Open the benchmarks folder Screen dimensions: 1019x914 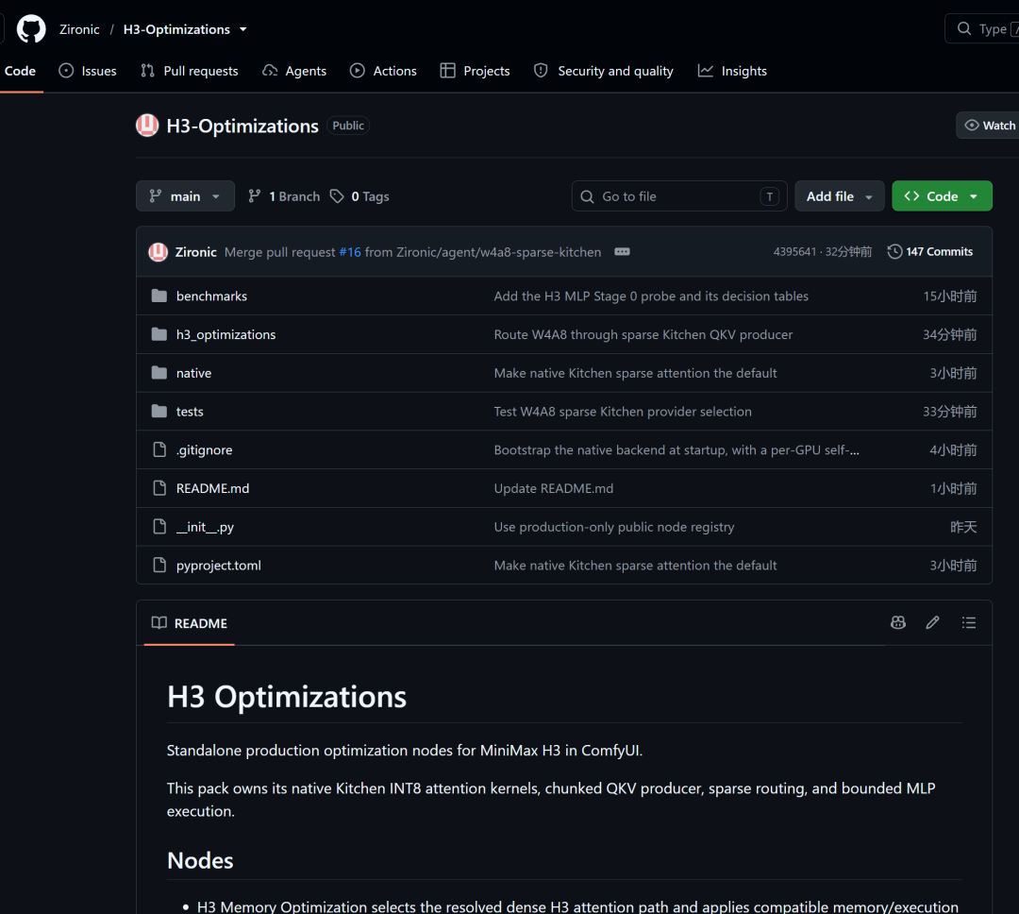point(211,296)
